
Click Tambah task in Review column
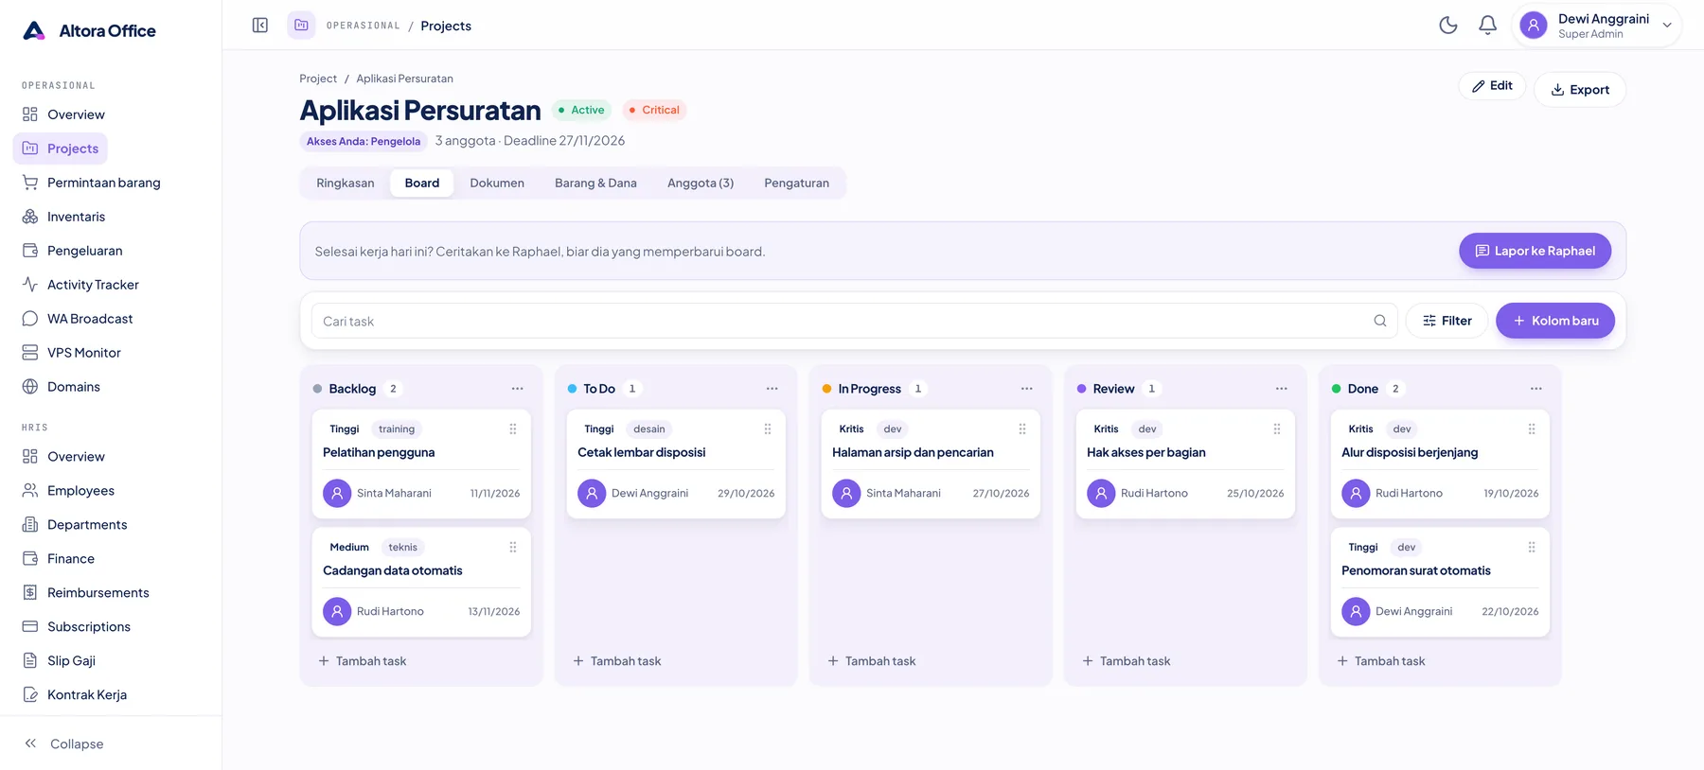click(x=1127, y=661)
